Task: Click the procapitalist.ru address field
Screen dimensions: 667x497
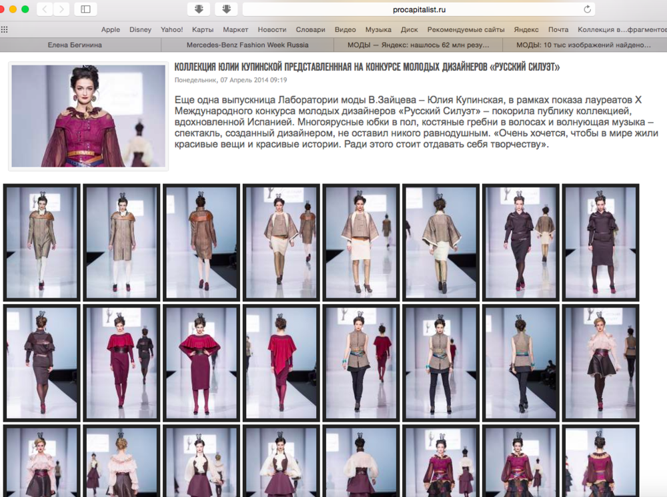Action: point(419,9)
